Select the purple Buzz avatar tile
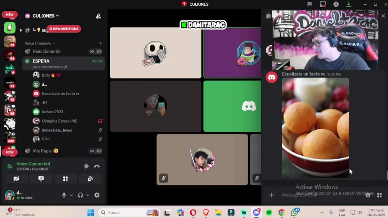This screenshot has width=388, height=218. (232, 53)
